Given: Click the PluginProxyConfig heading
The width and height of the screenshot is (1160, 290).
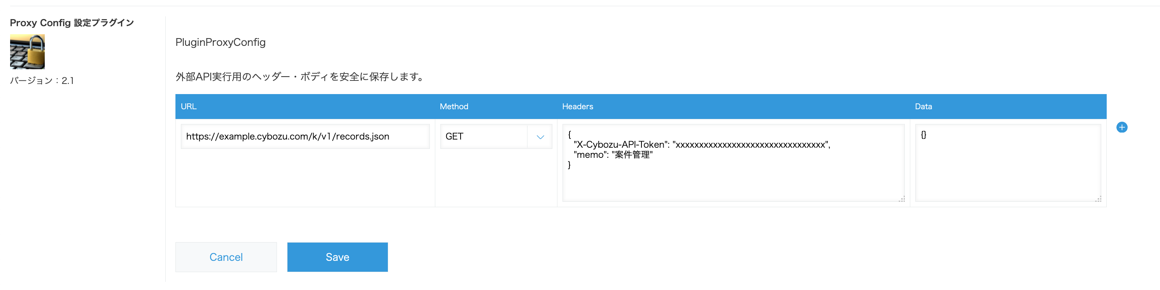Looking at the screenshot, I should tap(220, 42).
